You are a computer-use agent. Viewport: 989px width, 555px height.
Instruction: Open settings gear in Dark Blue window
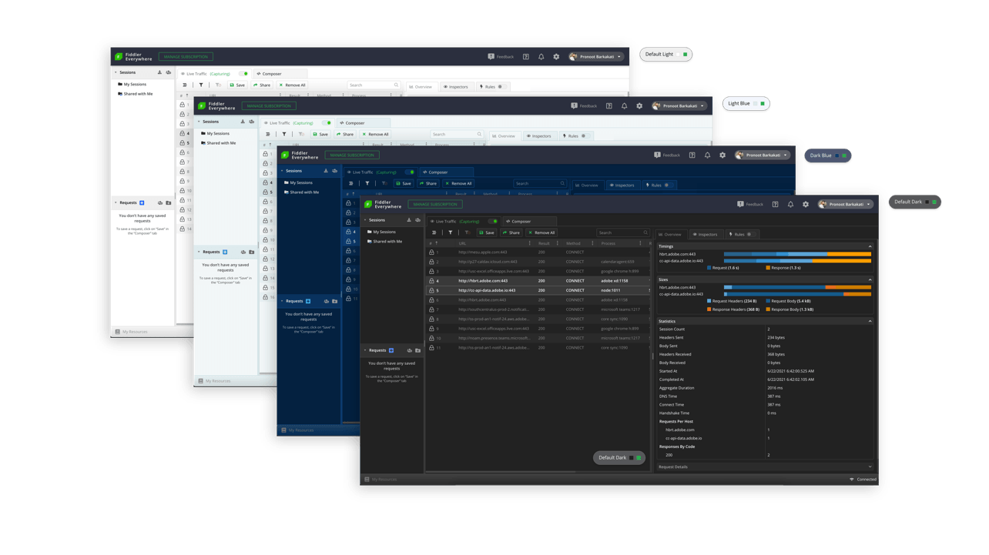click(722, 155)
